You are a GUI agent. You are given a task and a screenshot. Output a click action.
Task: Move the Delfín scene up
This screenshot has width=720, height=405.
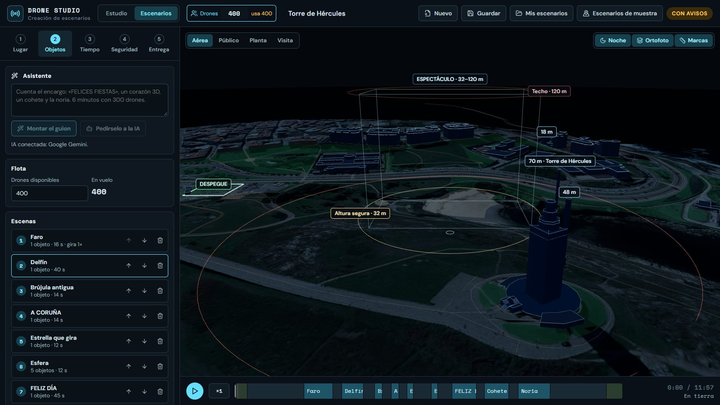click(129, 265)
